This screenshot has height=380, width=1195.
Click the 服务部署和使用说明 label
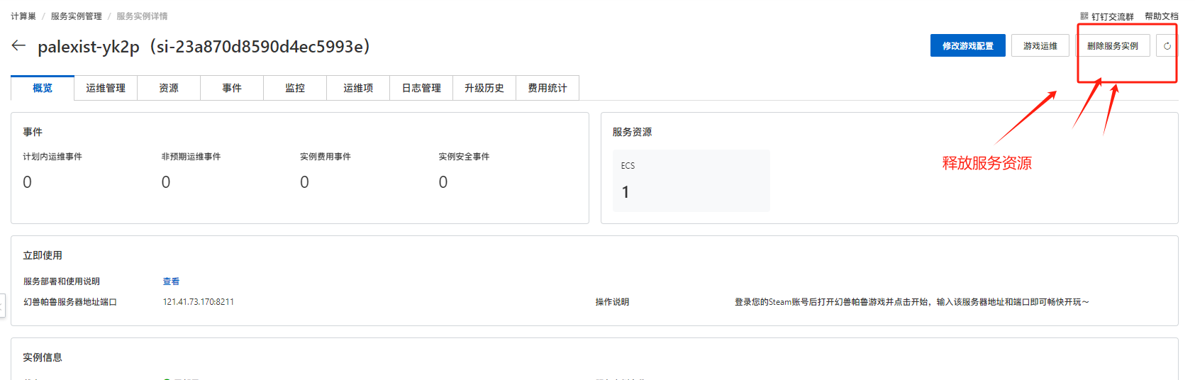pos(62,281)
